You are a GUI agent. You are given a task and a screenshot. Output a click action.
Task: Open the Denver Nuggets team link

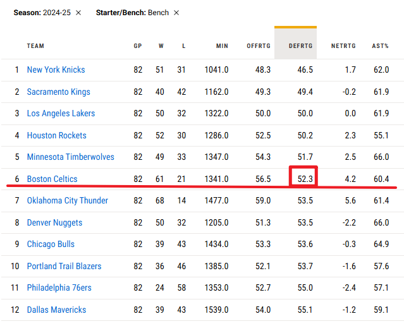(54, 223)
